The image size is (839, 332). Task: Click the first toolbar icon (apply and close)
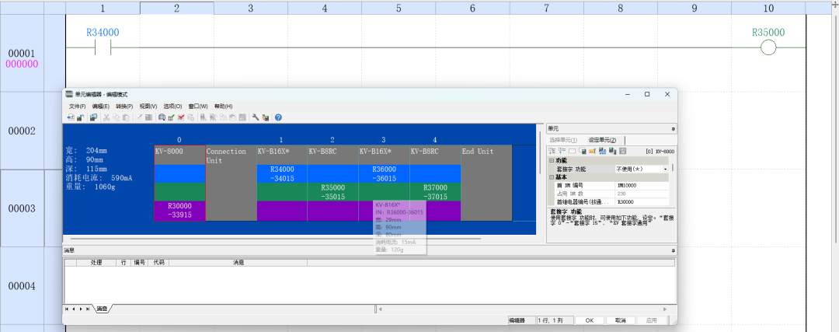[71, 117]
